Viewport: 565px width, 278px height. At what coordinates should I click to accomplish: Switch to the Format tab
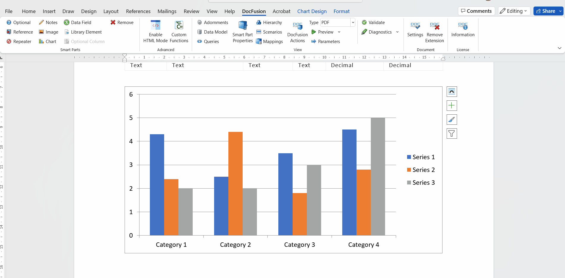pyautogui.click(x=341, y=11)
